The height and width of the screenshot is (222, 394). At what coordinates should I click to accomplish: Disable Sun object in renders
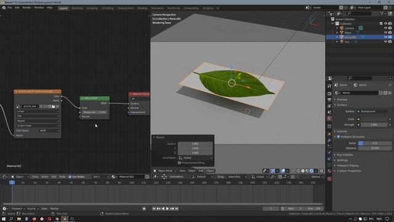pyautogui.click(x=390, y=41)
